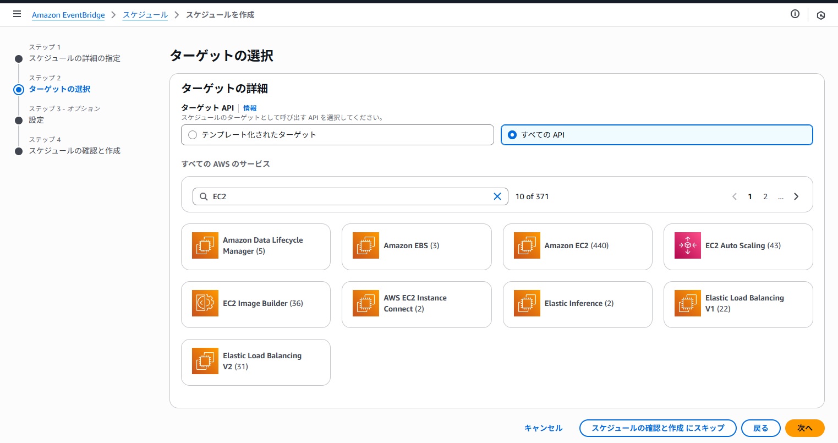Click the hexagon settings icon top right
This screenshot has width=838, height=443.
pyautogui.click(x=820, y=15)
